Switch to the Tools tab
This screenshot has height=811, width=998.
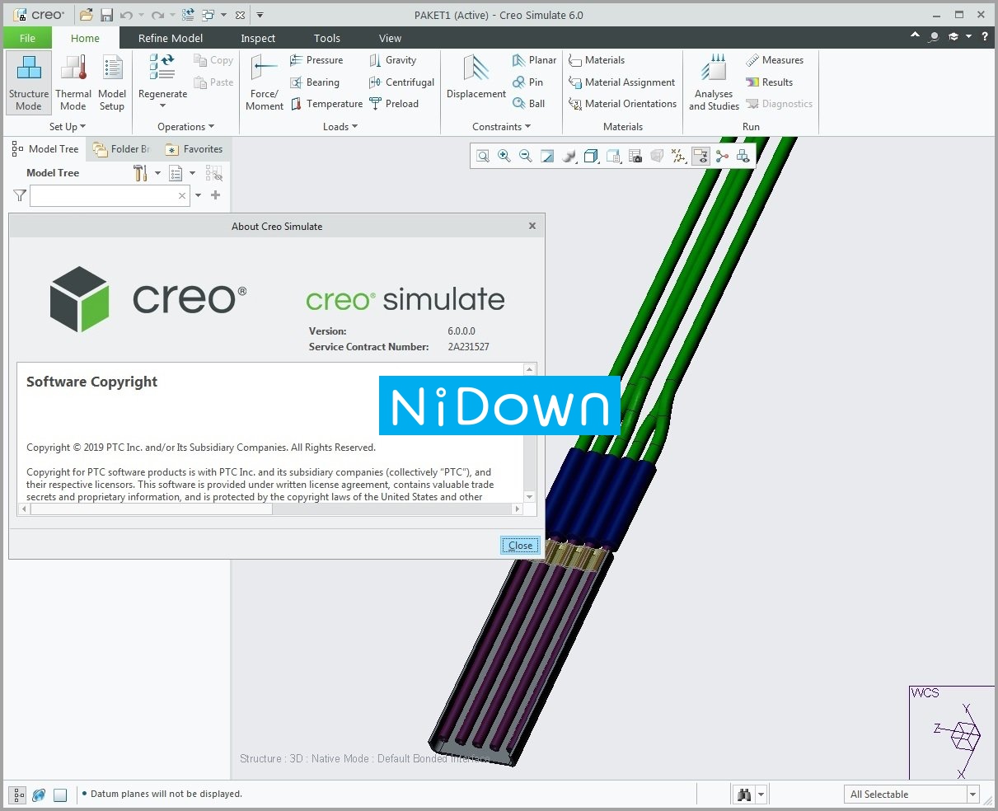click(x=327, y=38)
